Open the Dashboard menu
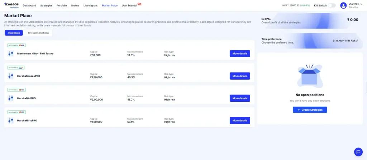This screenshot has height=160, width=367. [29, 5]
